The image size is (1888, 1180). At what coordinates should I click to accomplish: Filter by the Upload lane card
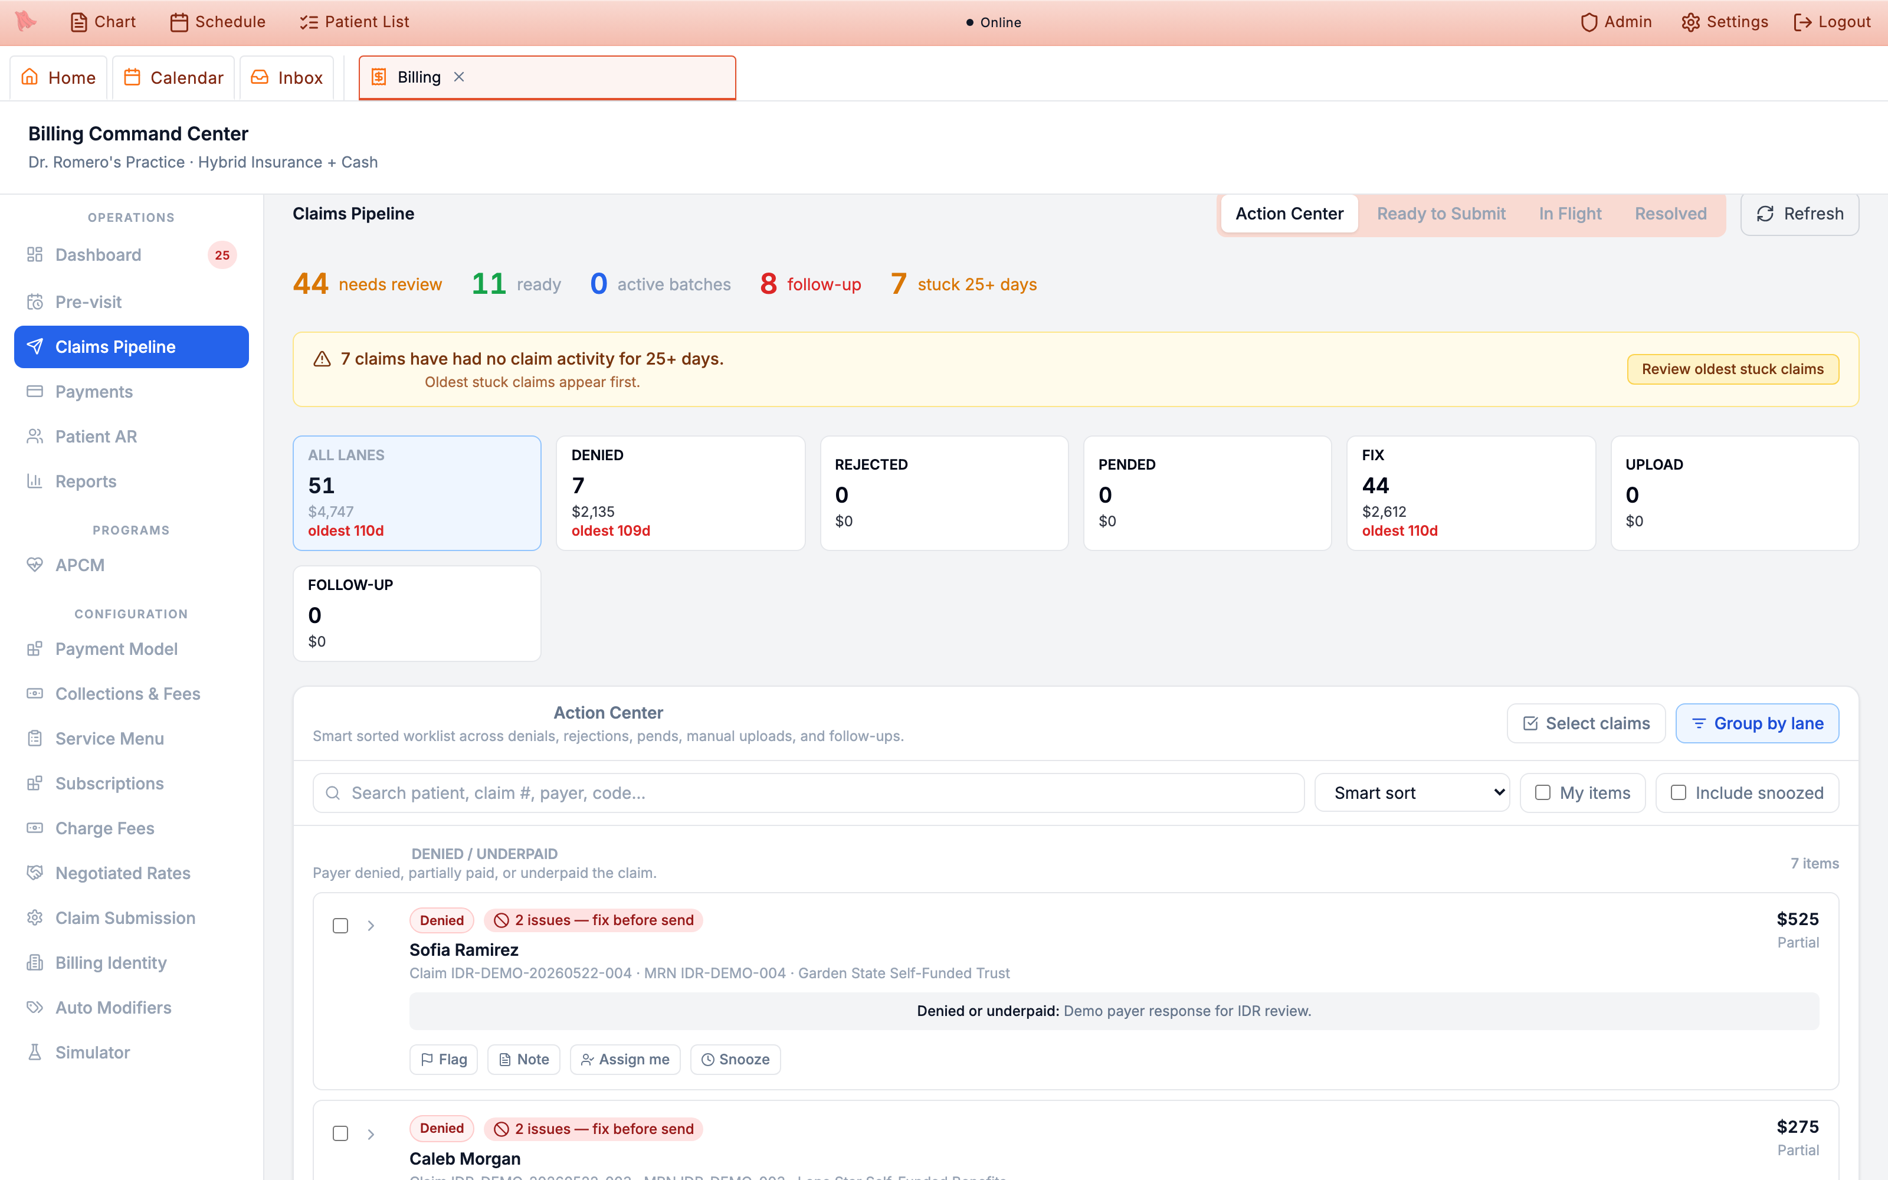coord(1735,493)
